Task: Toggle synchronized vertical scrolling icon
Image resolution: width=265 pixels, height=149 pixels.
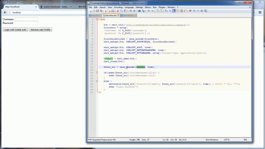Action: (x=157, y=11)
